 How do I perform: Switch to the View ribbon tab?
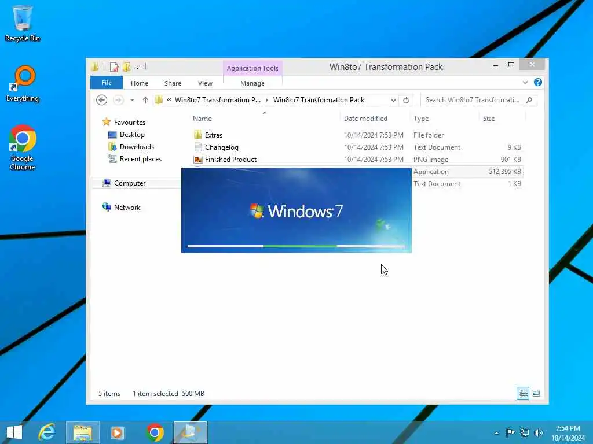click(x=206, y=83)
